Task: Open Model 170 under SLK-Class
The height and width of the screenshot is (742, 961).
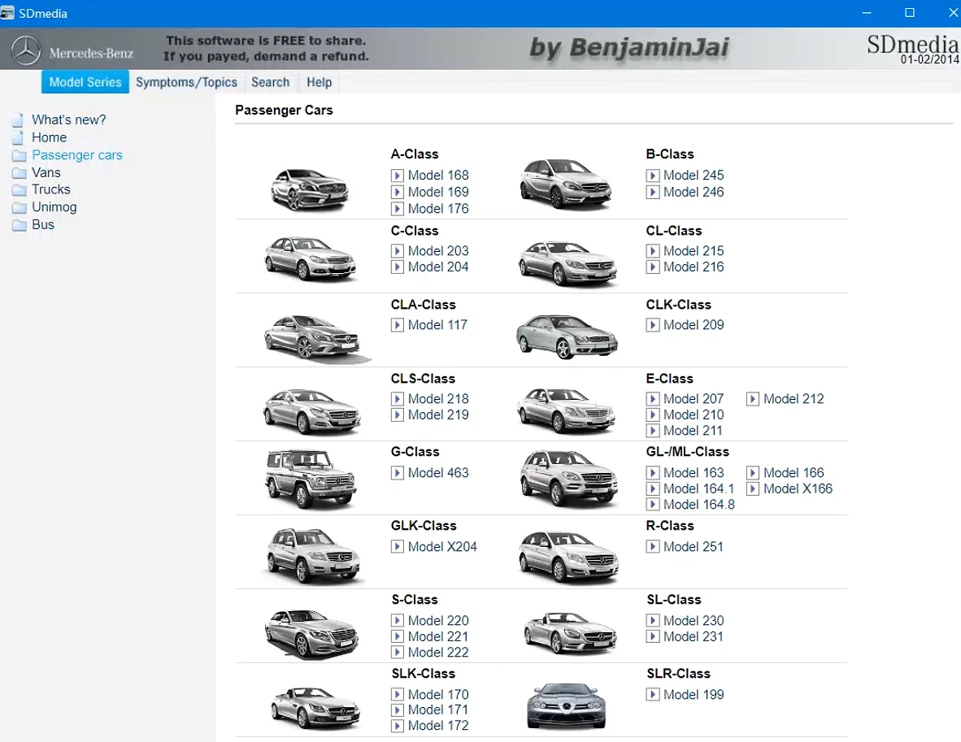Action: [x=438, y=695]
